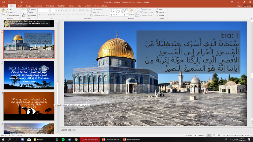Image resolution: width=253 pixels, height=142 pixels.
Task: Expand the Shape Outline dropdown
Action: [147, 12]
